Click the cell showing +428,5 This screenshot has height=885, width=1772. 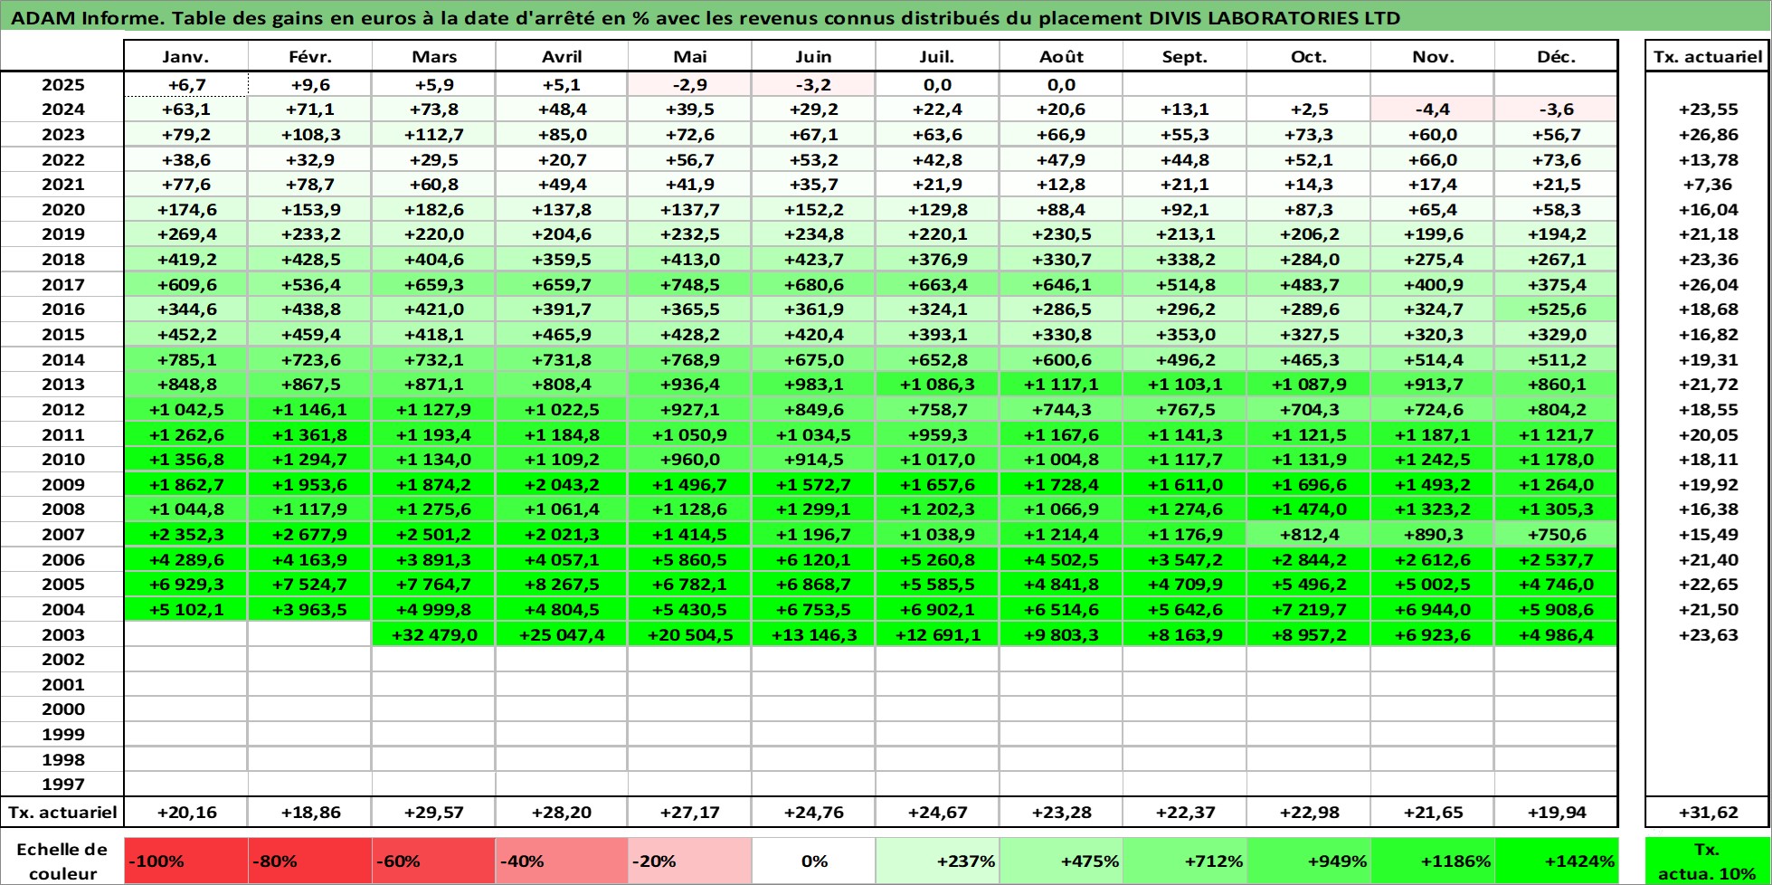coord(309,259)
